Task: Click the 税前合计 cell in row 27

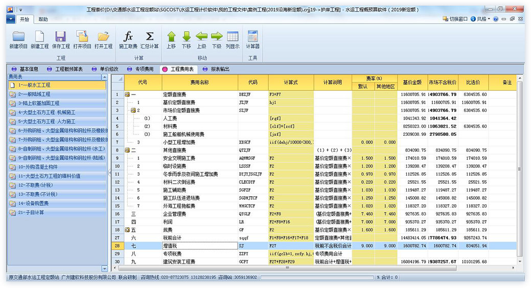Action: pos(200,237)
